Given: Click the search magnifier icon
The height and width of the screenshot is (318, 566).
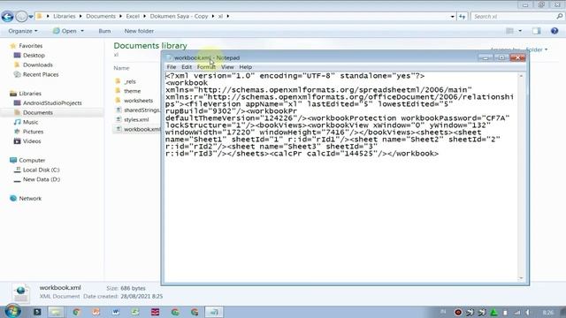Looking at the screenshot, I should coord(560,16).
